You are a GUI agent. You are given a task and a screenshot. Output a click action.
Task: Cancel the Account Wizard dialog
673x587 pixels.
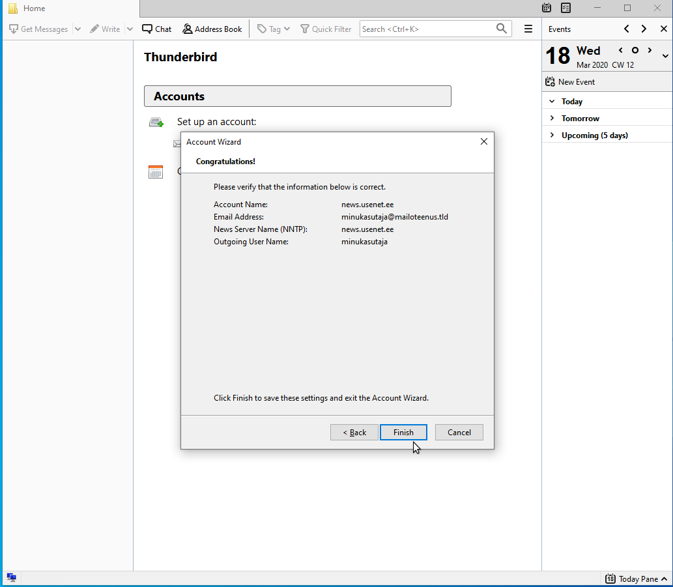[459, 433]
